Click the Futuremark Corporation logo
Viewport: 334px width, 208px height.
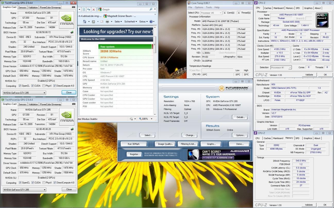234,88
